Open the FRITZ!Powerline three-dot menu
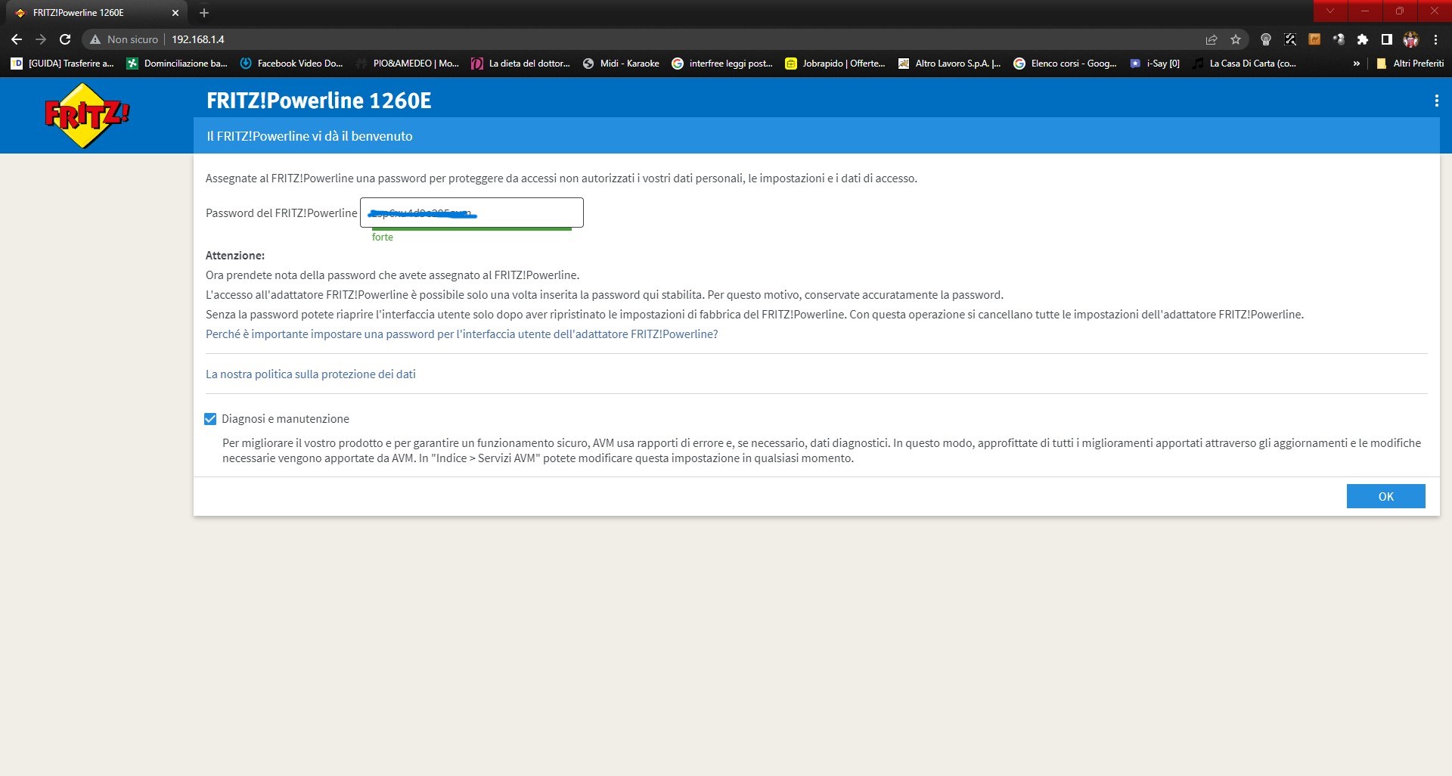Viewport: 1452px width, 776px height. tap(1436, 101)
